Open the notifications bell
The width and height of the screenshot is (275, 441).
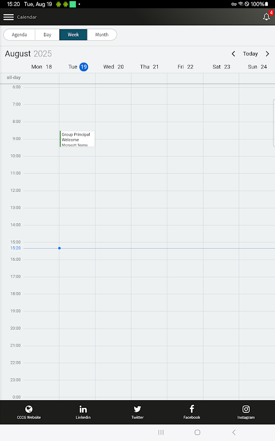click(266, 17)
